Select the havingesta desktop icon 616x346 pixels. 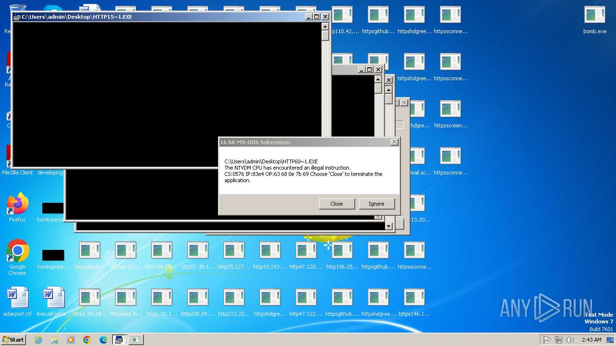click(53, 259)
